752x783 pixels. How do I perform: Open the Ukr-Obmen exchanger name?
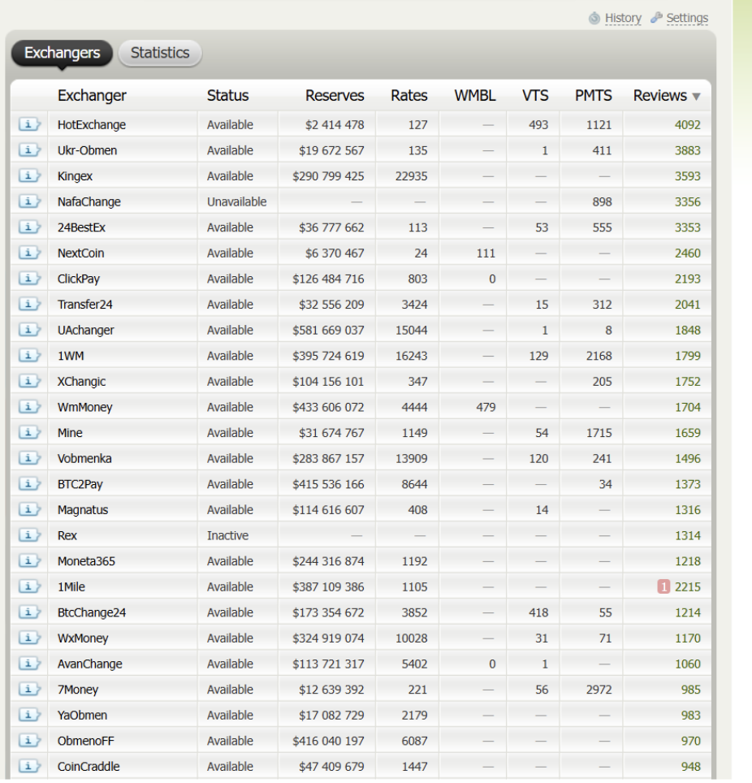(87, 151)
